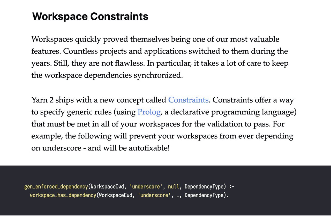Open the Constraints link
This screenshot has height=220, width=331.
[188, 100]
